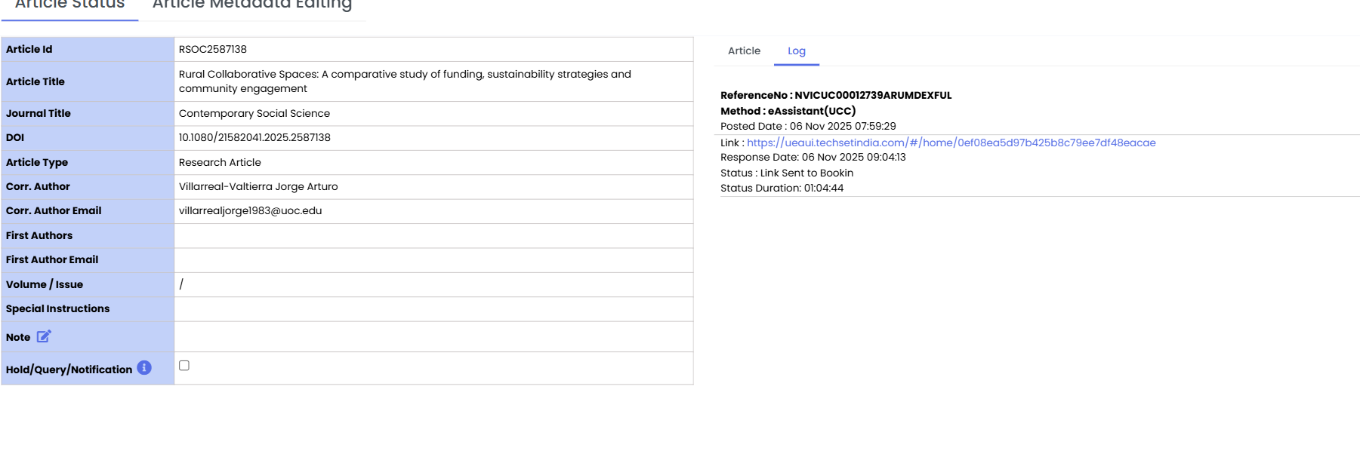The height and width of the screenshot is (466, 1360).
Task: Click the ReferenceNo line in the log
Action: pos(835,95)
